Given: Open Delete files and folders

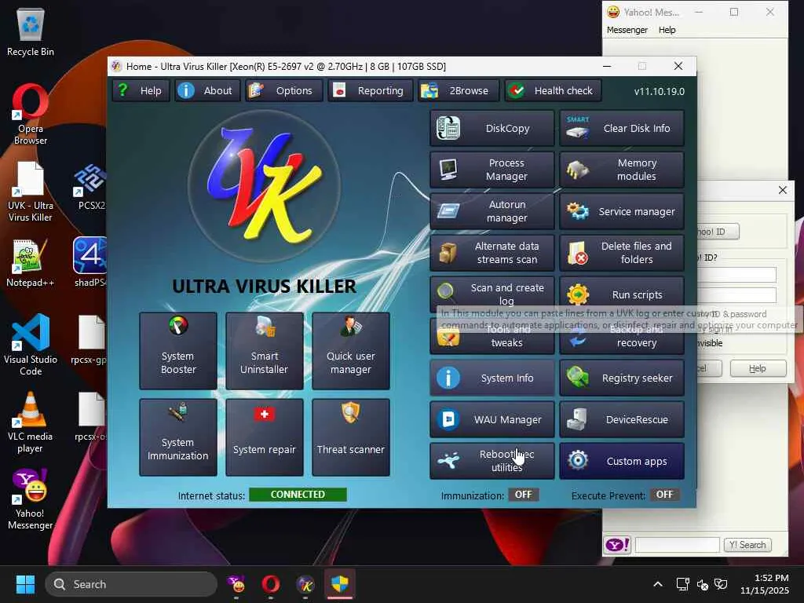Looking at the screenshot, I should pos(622,253).
